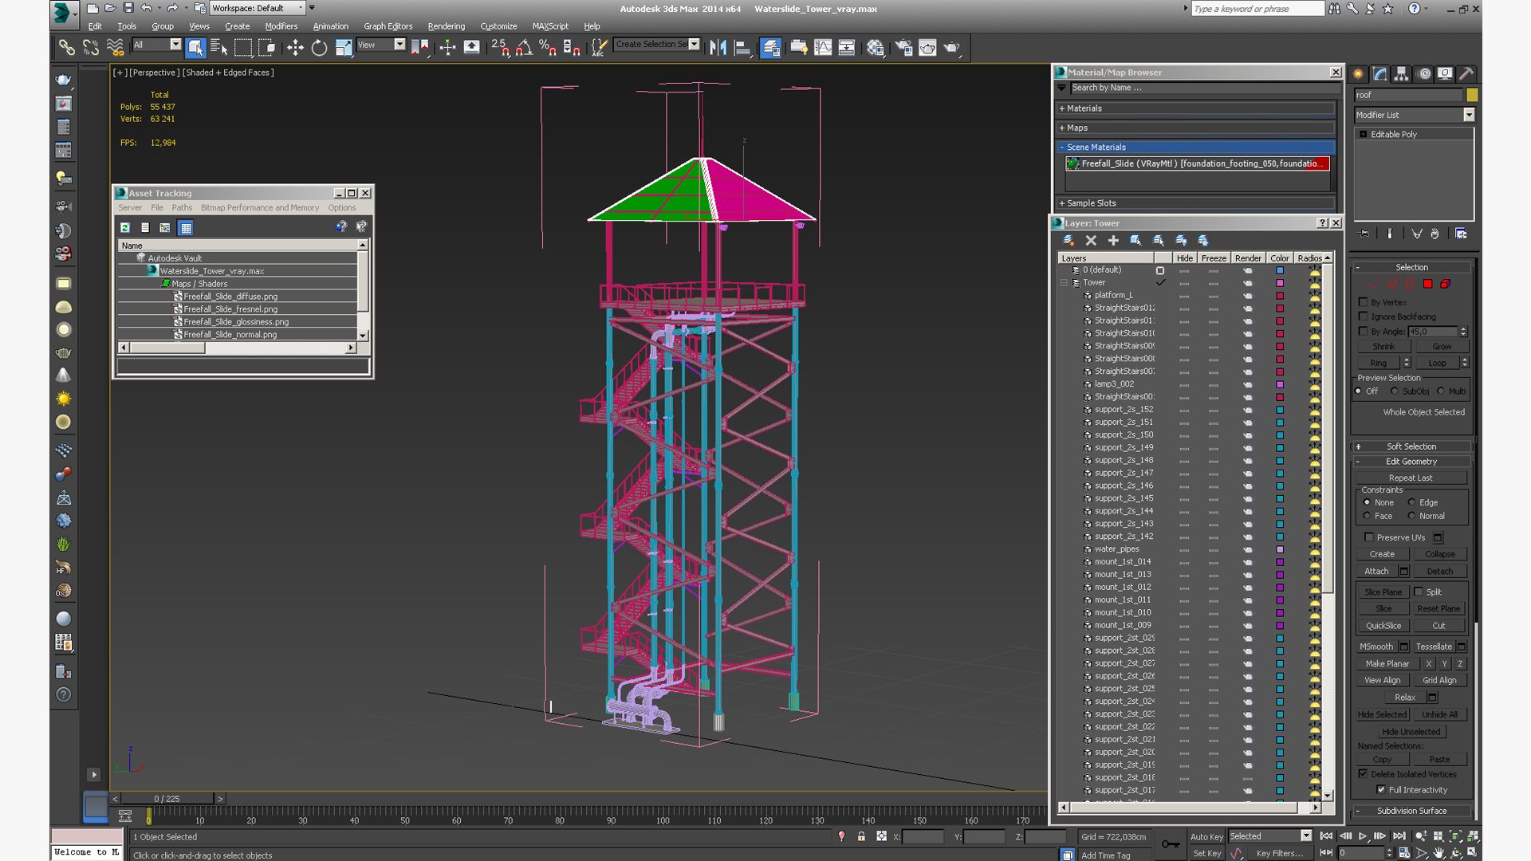Click the Mirror tool icon

tap(718, 48)
